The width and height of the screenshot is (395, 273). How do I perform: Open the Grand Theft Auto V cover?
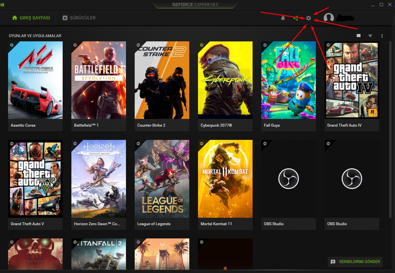point(36,179)
